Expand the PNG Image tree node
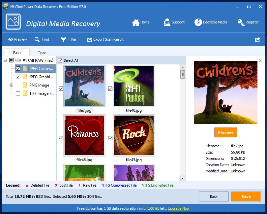This screenshot has height=214, width=267. pos(12,85)
